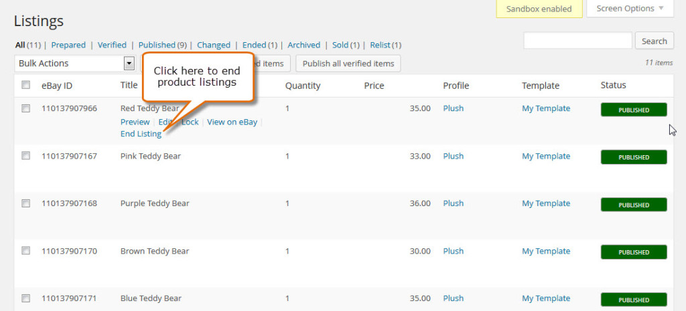686x311 pixels.
Task: Select eBay ID 110137907966
Action: [x=69, y=108]
